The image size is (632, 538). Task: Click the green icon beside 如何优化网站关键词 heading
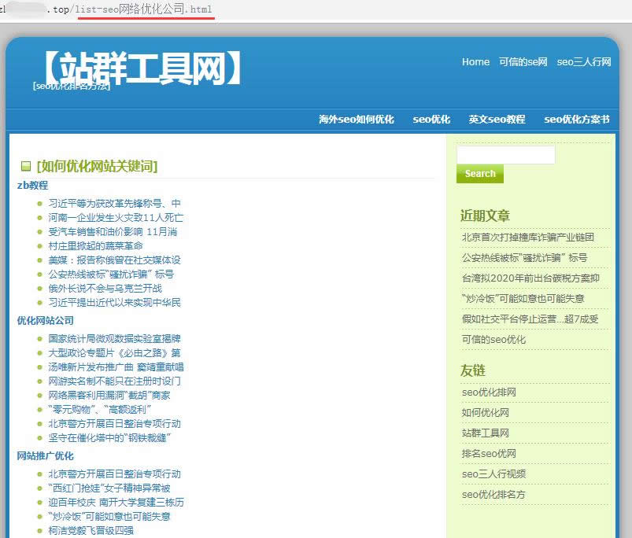(26, 166)
